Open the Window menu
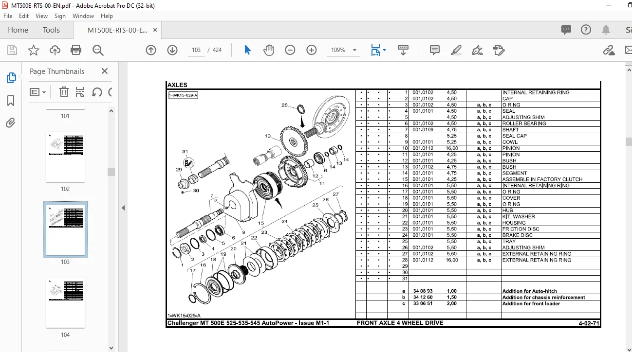 tap(83, 16)
